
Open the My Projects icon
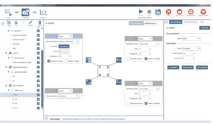(180, 12)
